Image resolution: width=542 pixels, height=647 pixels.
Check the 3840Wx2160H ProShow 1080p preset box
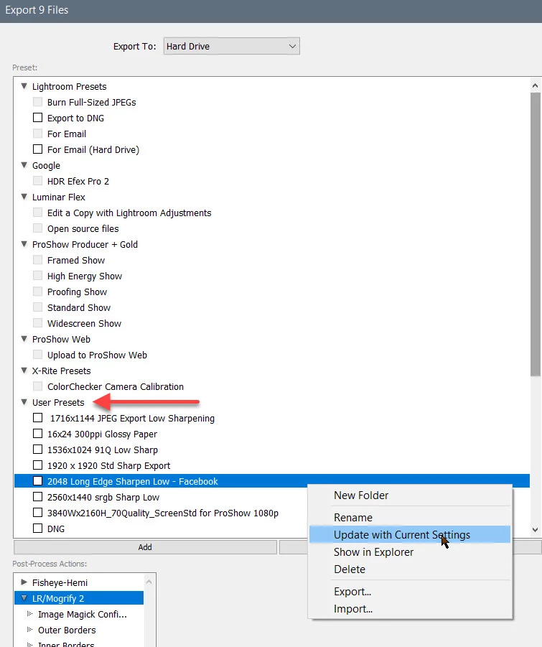(x=37, y=513)
